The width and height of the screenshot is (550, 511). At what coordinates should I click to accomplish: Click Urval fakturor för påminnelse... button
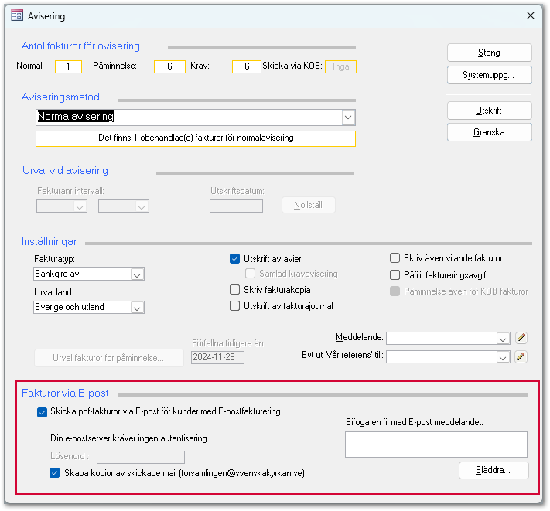coord(109,358)
